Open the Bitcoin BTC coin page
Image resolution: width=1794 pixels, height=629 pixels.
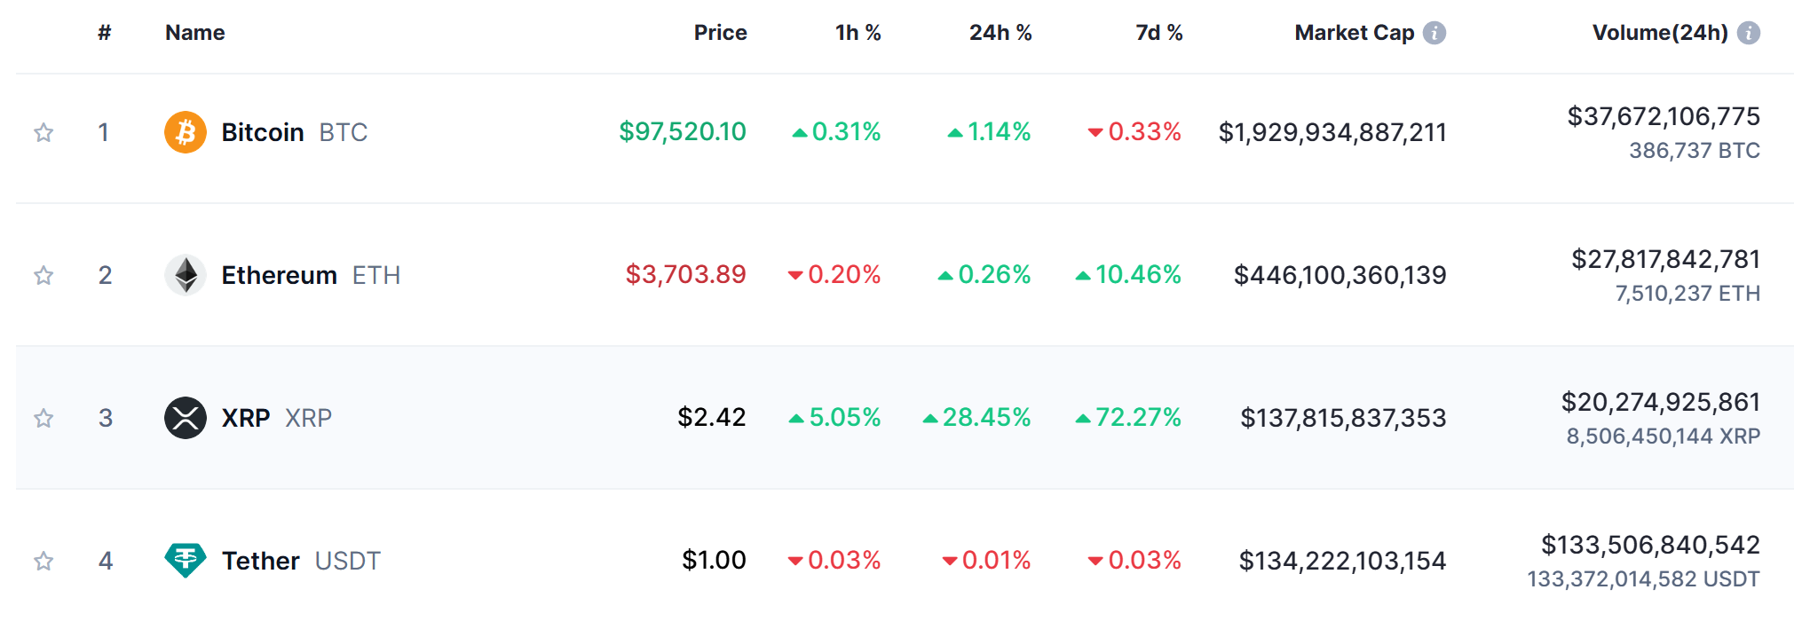pos(263,132)
